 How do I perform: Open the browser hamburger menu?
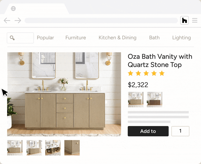pyautogui.click(x=194, y=20)
